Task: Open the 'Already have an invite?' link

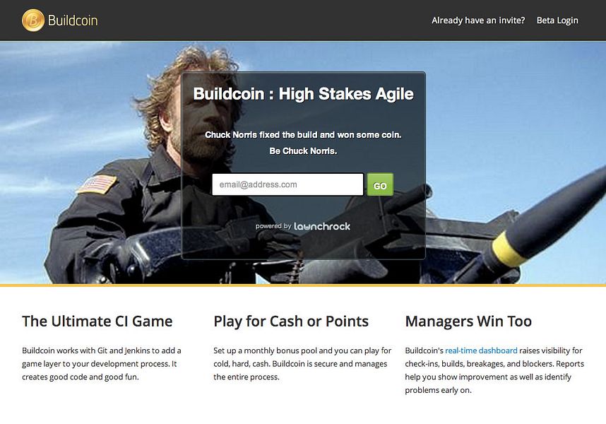Action: [478, 20]
